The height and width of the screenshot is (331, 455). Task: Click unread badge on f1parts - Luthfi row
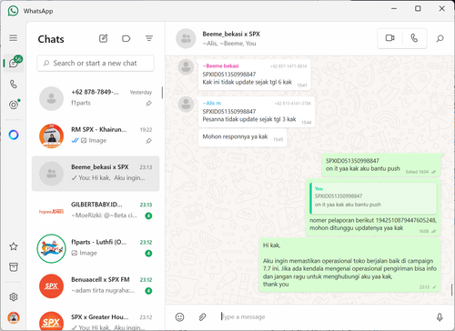pyautogui.click(x=148, y=254)
